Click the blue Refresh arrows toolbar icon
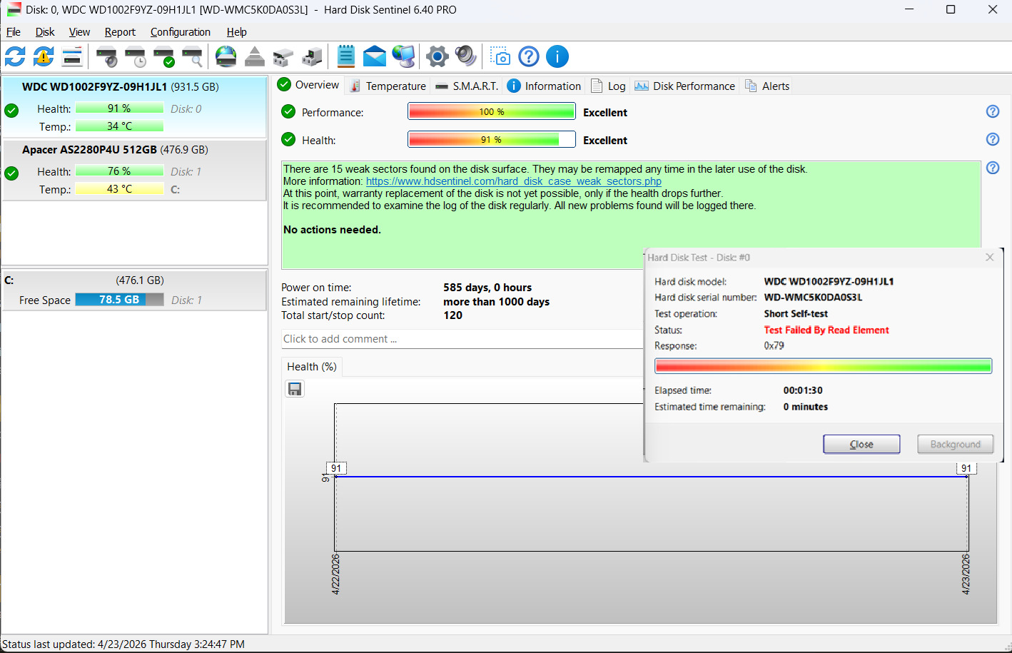The width and height of the screenshot is (1012, 653). click(x=15, y=56)
